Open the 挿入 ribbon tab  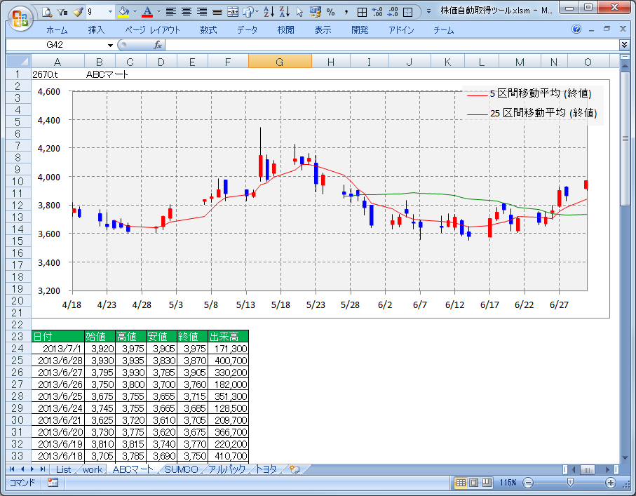coord(96,30)
